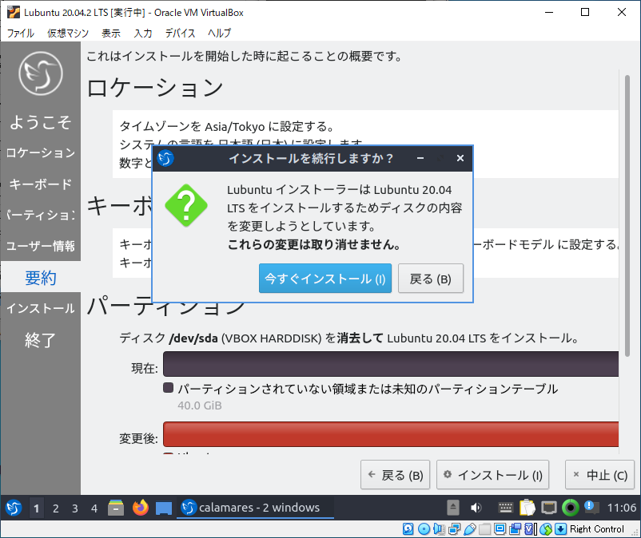Select ロケーション step in sidebar
Viewport: 641px width, 538px height.
pyautogui.click(x=41, y=152)
